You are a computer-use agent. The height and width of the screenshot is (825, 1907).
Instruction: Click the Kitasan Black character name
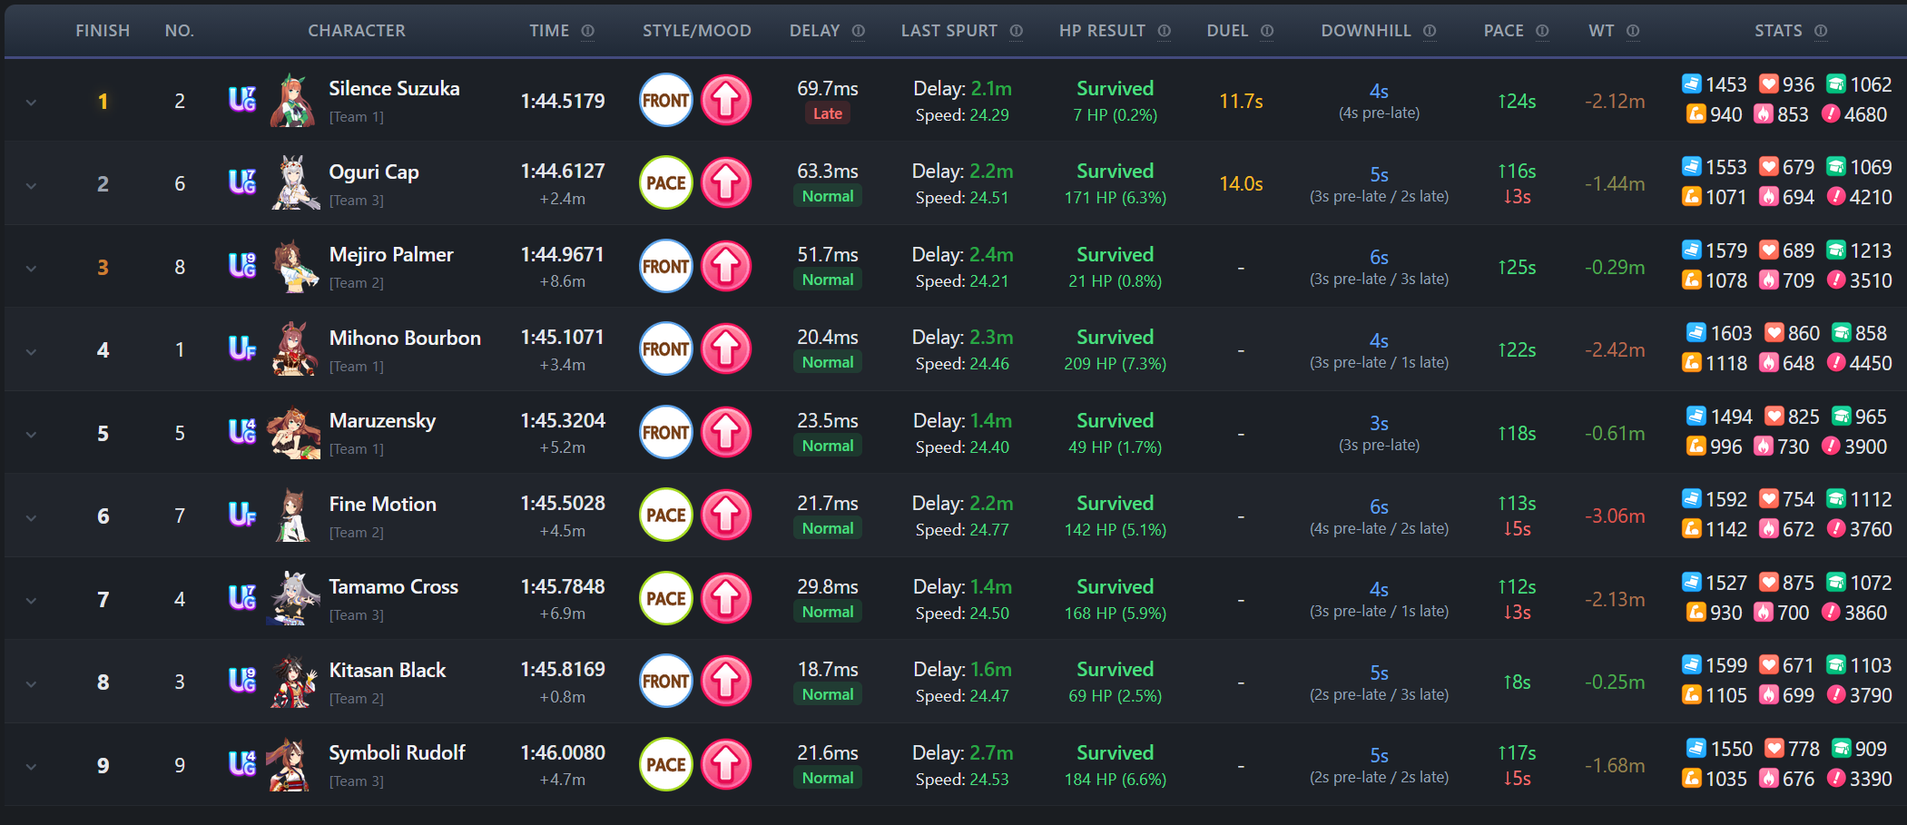click(388, 670)
